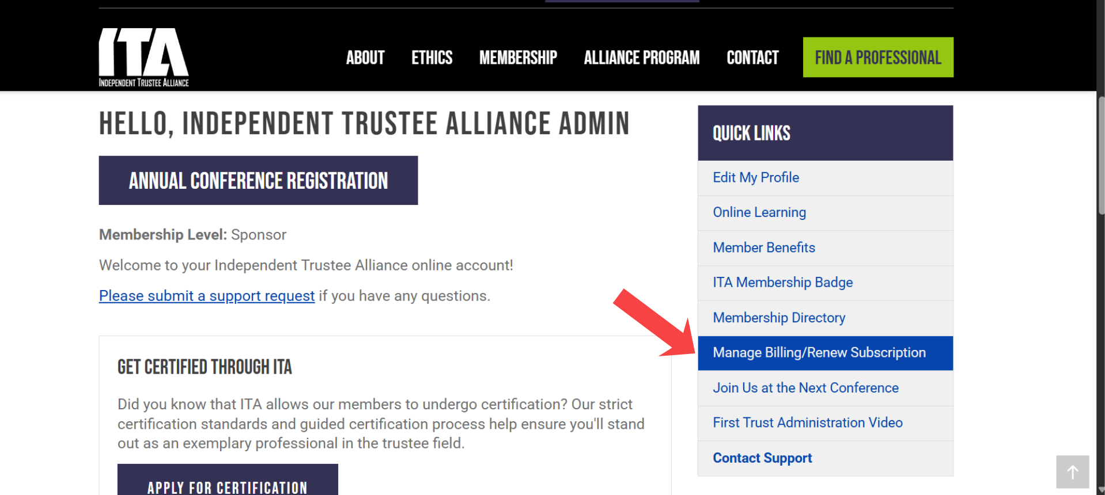Open the Ethics menu item

click(432, 58)
